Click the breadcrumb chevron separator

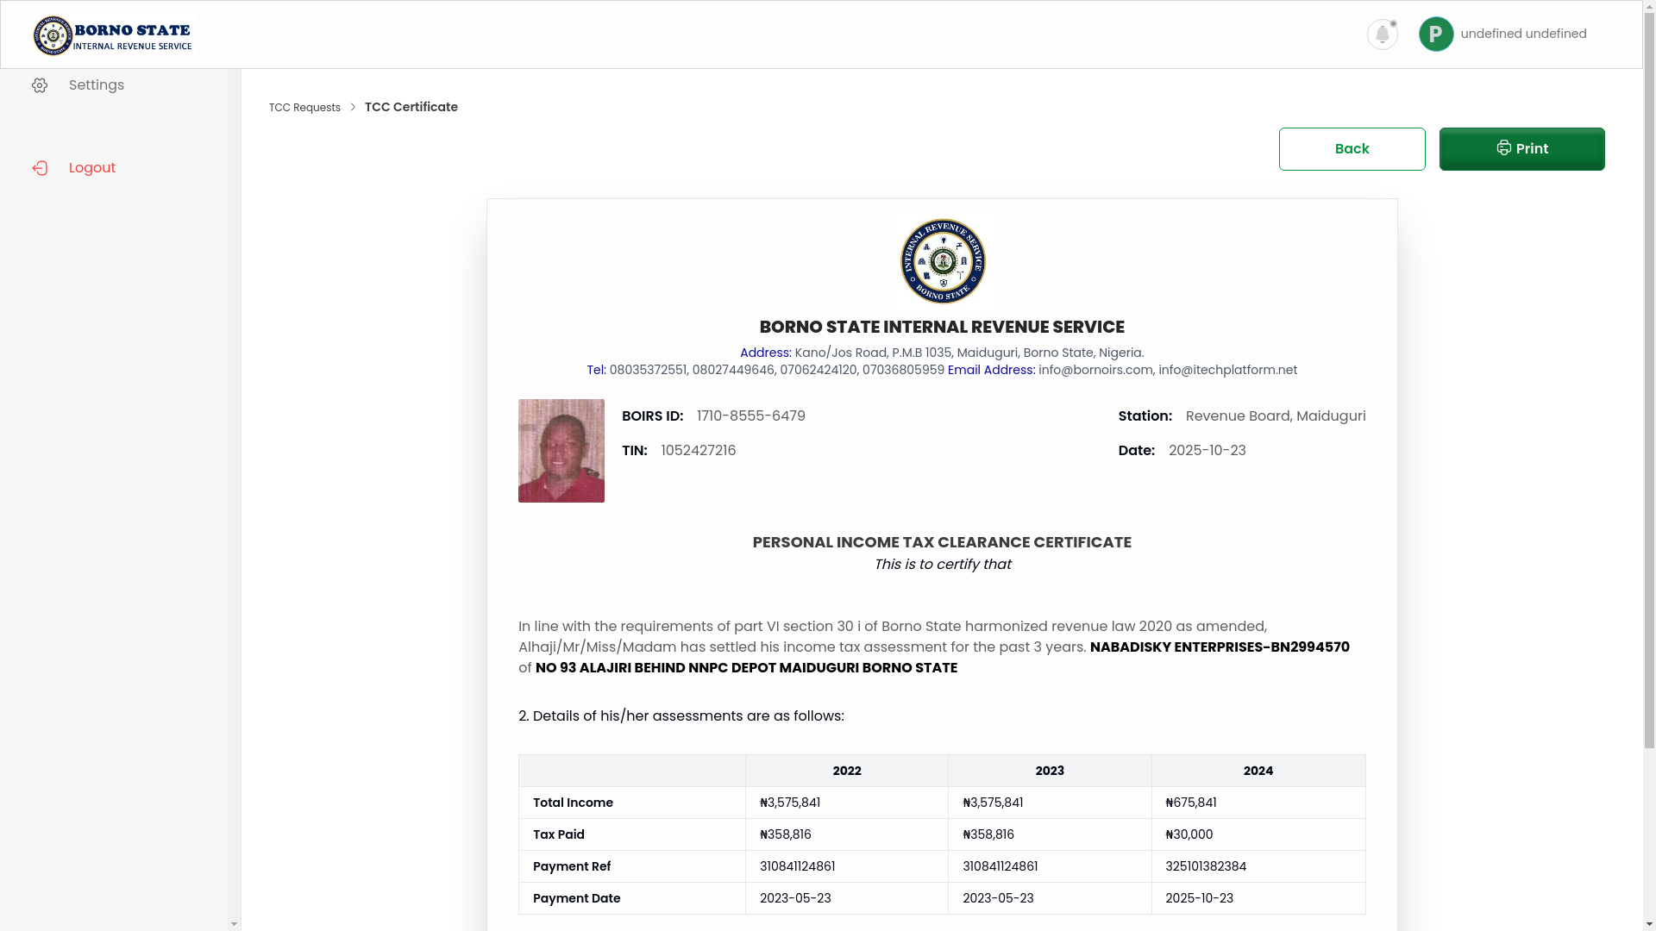(353, 107)
